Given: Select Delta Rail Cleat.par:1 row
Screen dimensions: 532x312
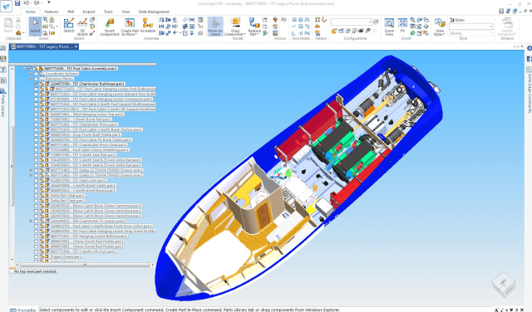Looking at the screenshot, I should click(67, 196).
